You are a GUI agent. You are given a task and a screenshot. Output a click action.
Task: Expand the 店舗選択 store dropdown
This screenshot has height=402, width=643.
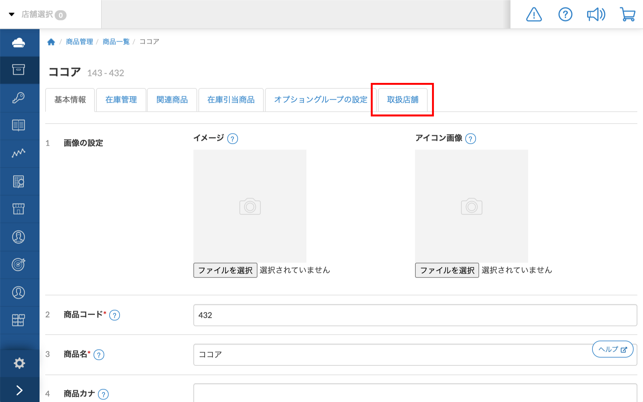coord(38,14)
